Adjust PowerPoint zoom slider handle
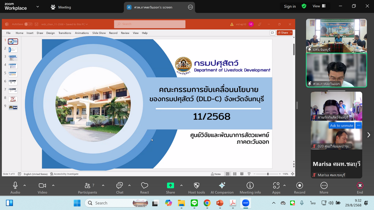 pos(268,174)
